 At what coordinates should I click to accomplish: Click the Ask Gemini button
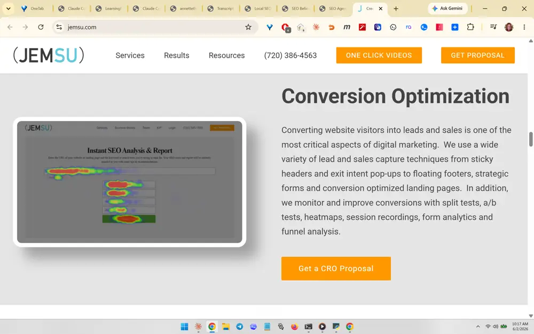click(447, 9)
